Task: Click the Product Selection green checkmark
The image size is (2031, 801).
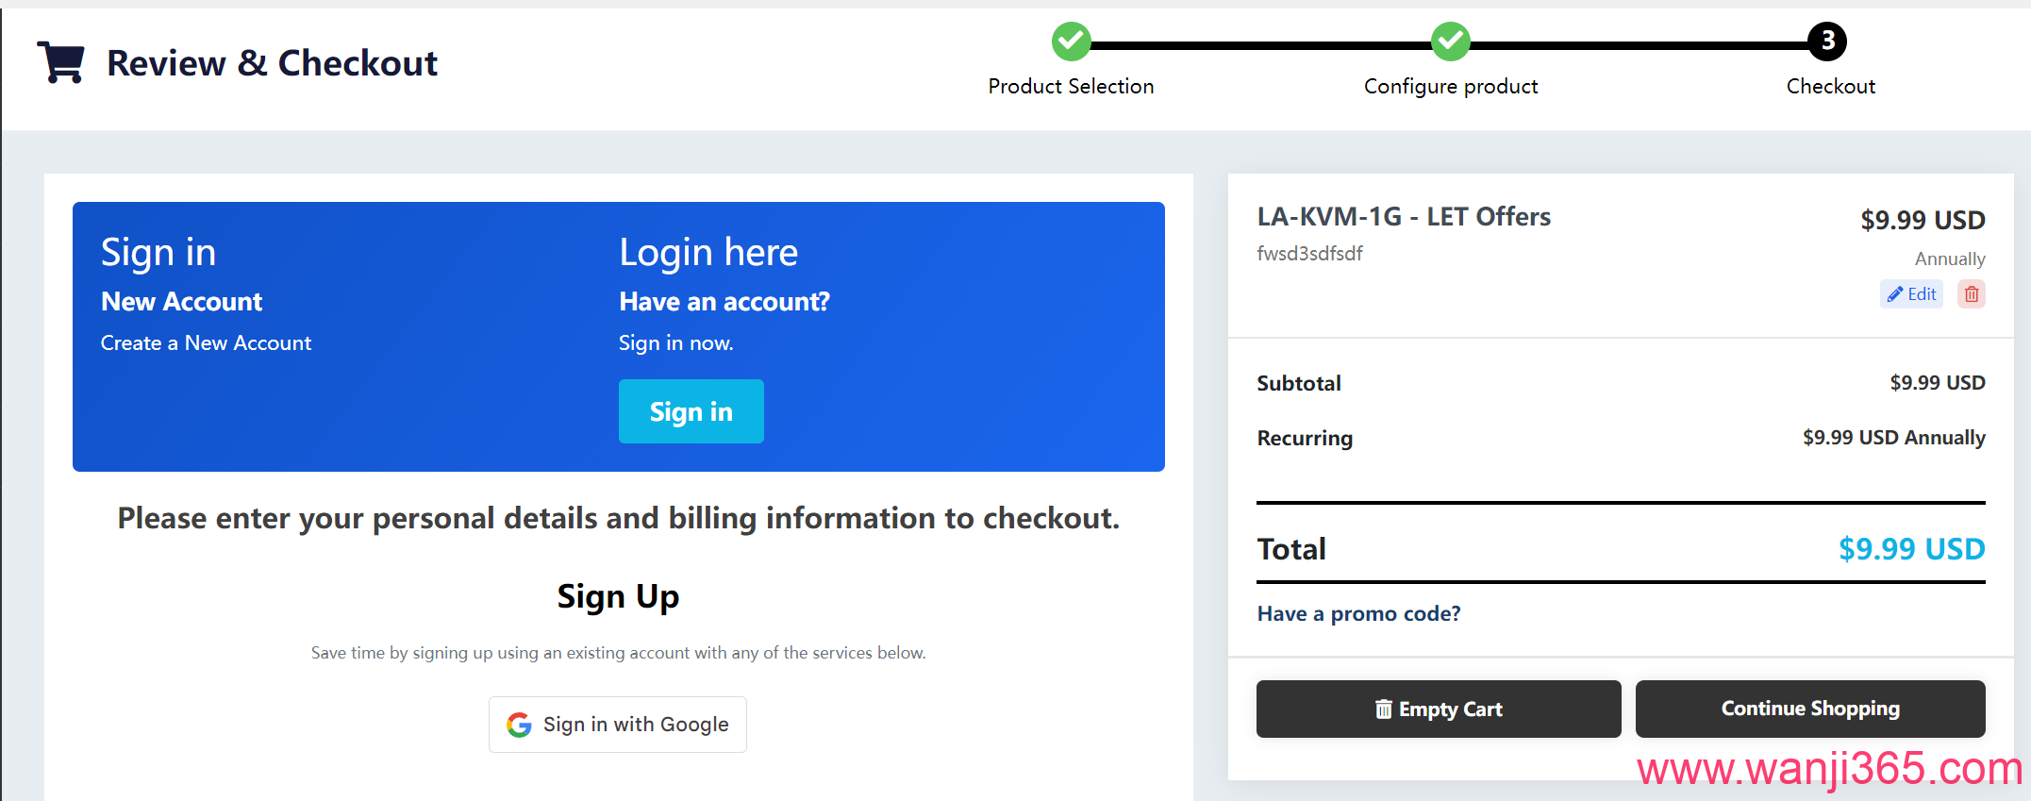Action: point(1071,41)
